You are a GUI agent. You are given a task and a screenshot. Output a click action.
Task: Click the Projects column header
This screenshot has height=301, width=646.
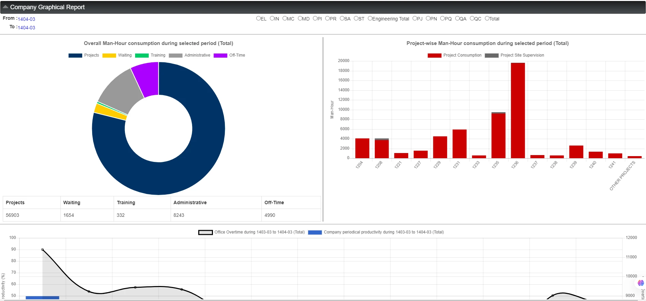32,202
